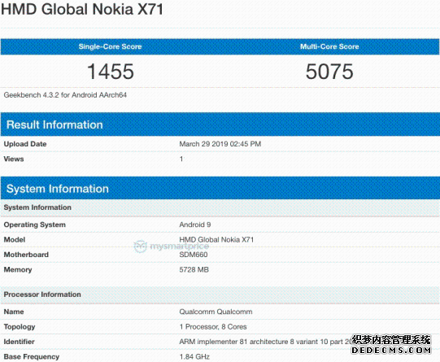Select the 'Motherboard' row label
440x362 pixels.
(x=26, y=255)
